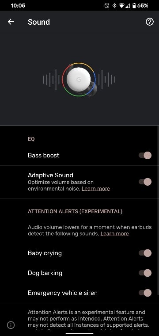The width and height of the screenshot is (159, 336).
Task: Turn off the Bass boost toggle
Action: coord(145,155)
